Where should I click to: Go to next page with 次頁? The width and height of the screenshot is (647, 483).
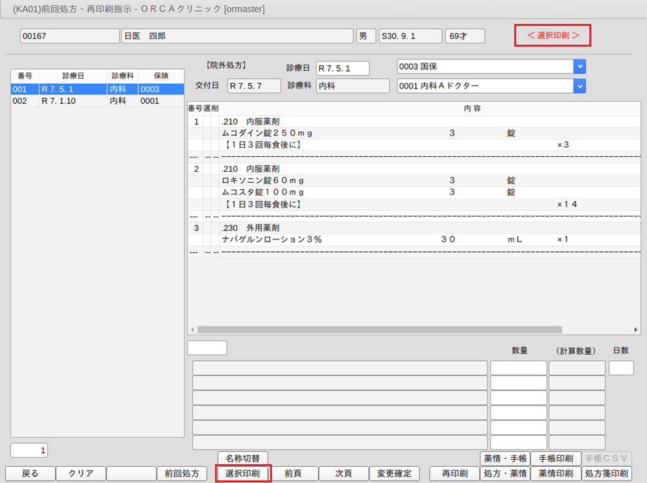coord(343,473)
